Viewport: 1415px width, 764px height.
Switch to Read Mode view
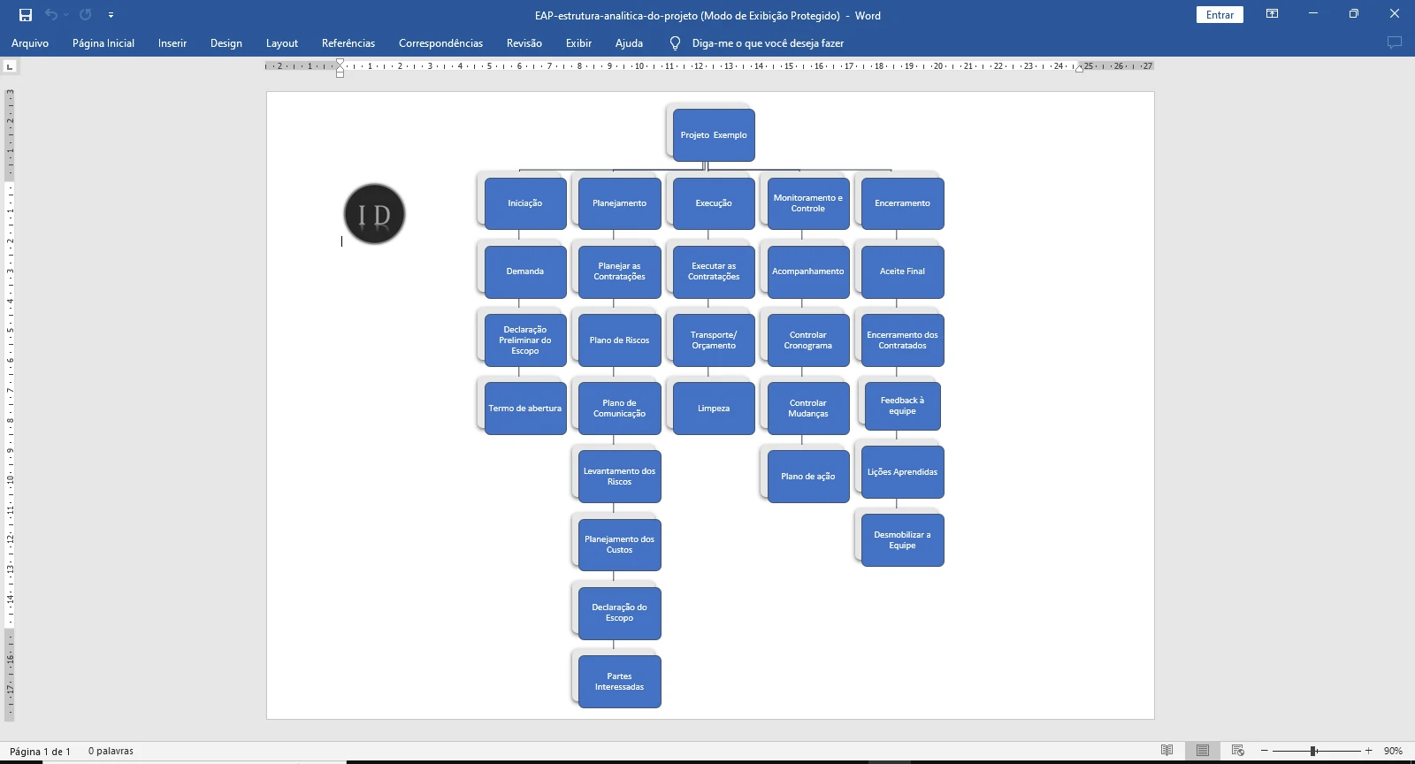[x=1166, y=751]
